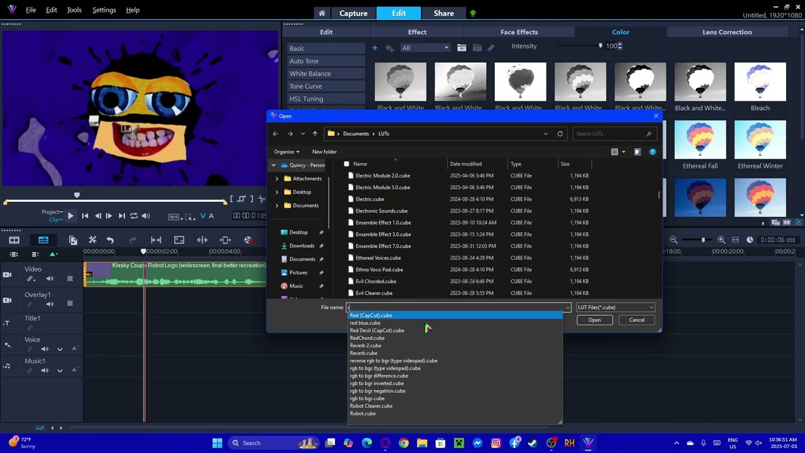Click the fit-width arrows icon in timeline toolbar
Image resolution: width=805 pixels, height=453 pixels.
point(156,240)
